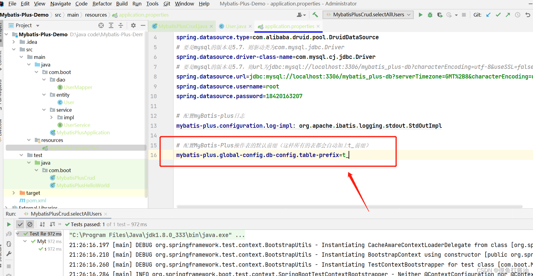Open Project panel settings gear
The height and width of the screenshot is (276, 533).
(x=133, y=25)
